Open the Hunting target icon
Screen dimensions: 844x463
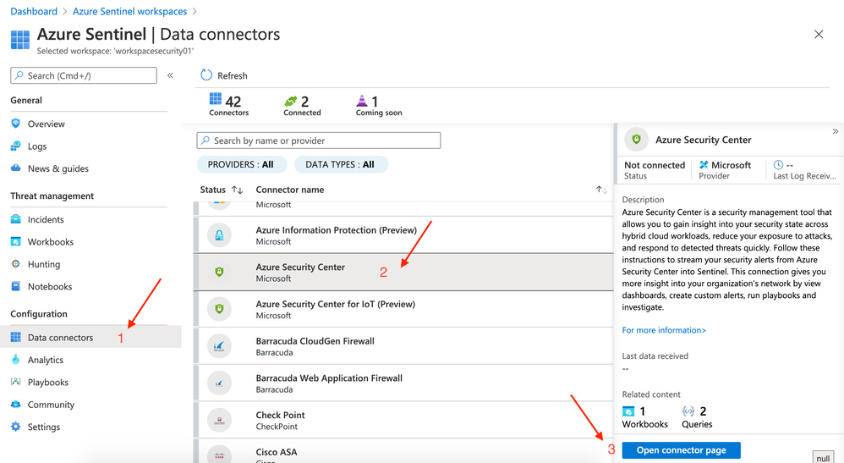(x=16, y=264)
